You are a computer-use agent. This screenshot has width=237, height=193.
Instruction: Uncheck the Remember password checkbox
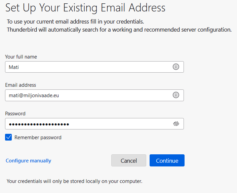coord(9,137)
